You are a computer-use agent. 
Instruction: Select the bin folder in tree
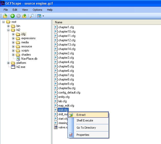click(x=18, y=26)
